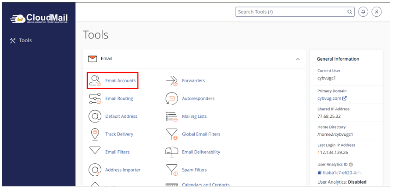Open the user account profile icon

pos(377,12)
